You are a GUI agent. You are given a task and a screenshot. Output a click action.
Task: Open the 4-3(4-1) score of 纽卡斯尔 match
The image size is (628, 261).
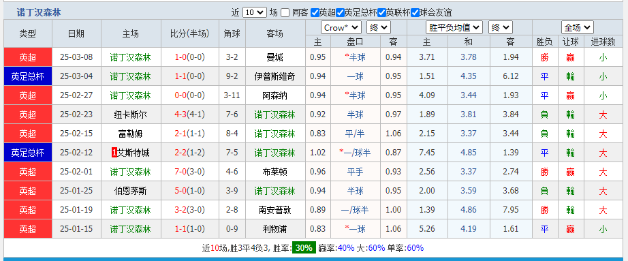190,114
